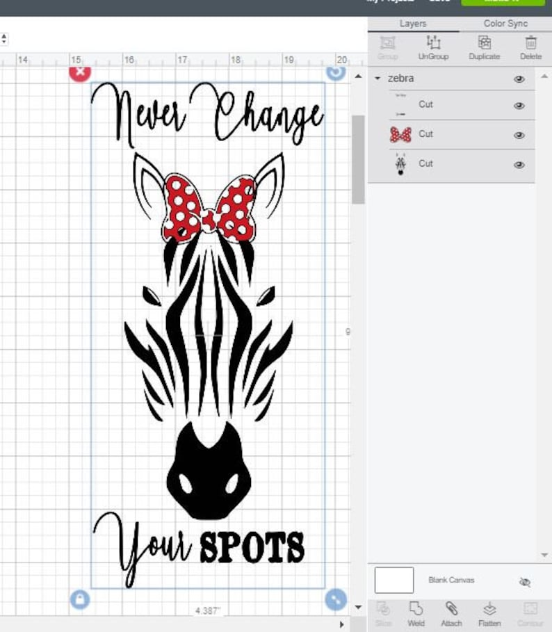Click the canvas scroll up arrow
Screen dimensions: 552x632
(358, 76)
